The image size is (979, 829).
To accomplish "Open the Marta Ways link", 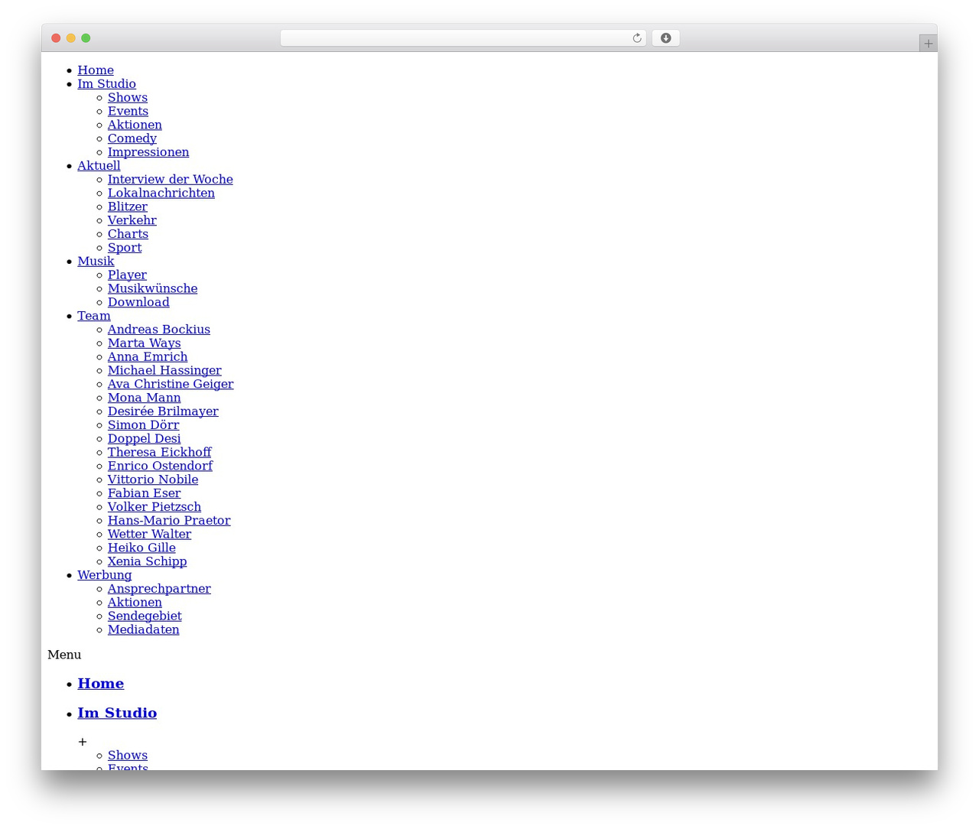I will pyautogui.click(x=144, y=343).
